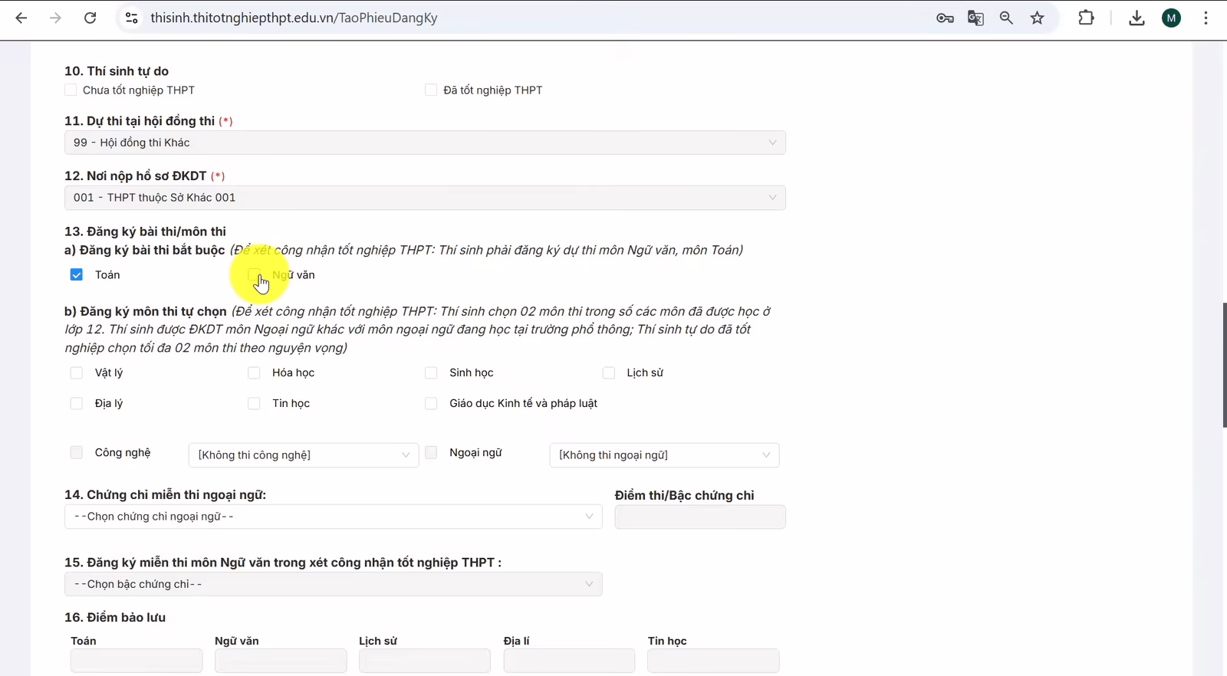Image resolution: width=1227 pixels, height=676 pixels.
Task: Open the Hội đồng thi Khác dropdown
Action: (x=425, y=143)
